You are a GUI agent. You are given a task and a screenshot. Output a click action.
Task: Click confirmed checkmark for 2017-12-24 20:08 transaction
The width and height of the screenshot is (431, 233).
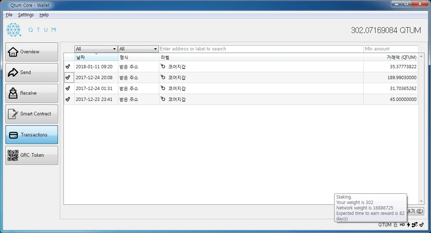tap(68, 78)
